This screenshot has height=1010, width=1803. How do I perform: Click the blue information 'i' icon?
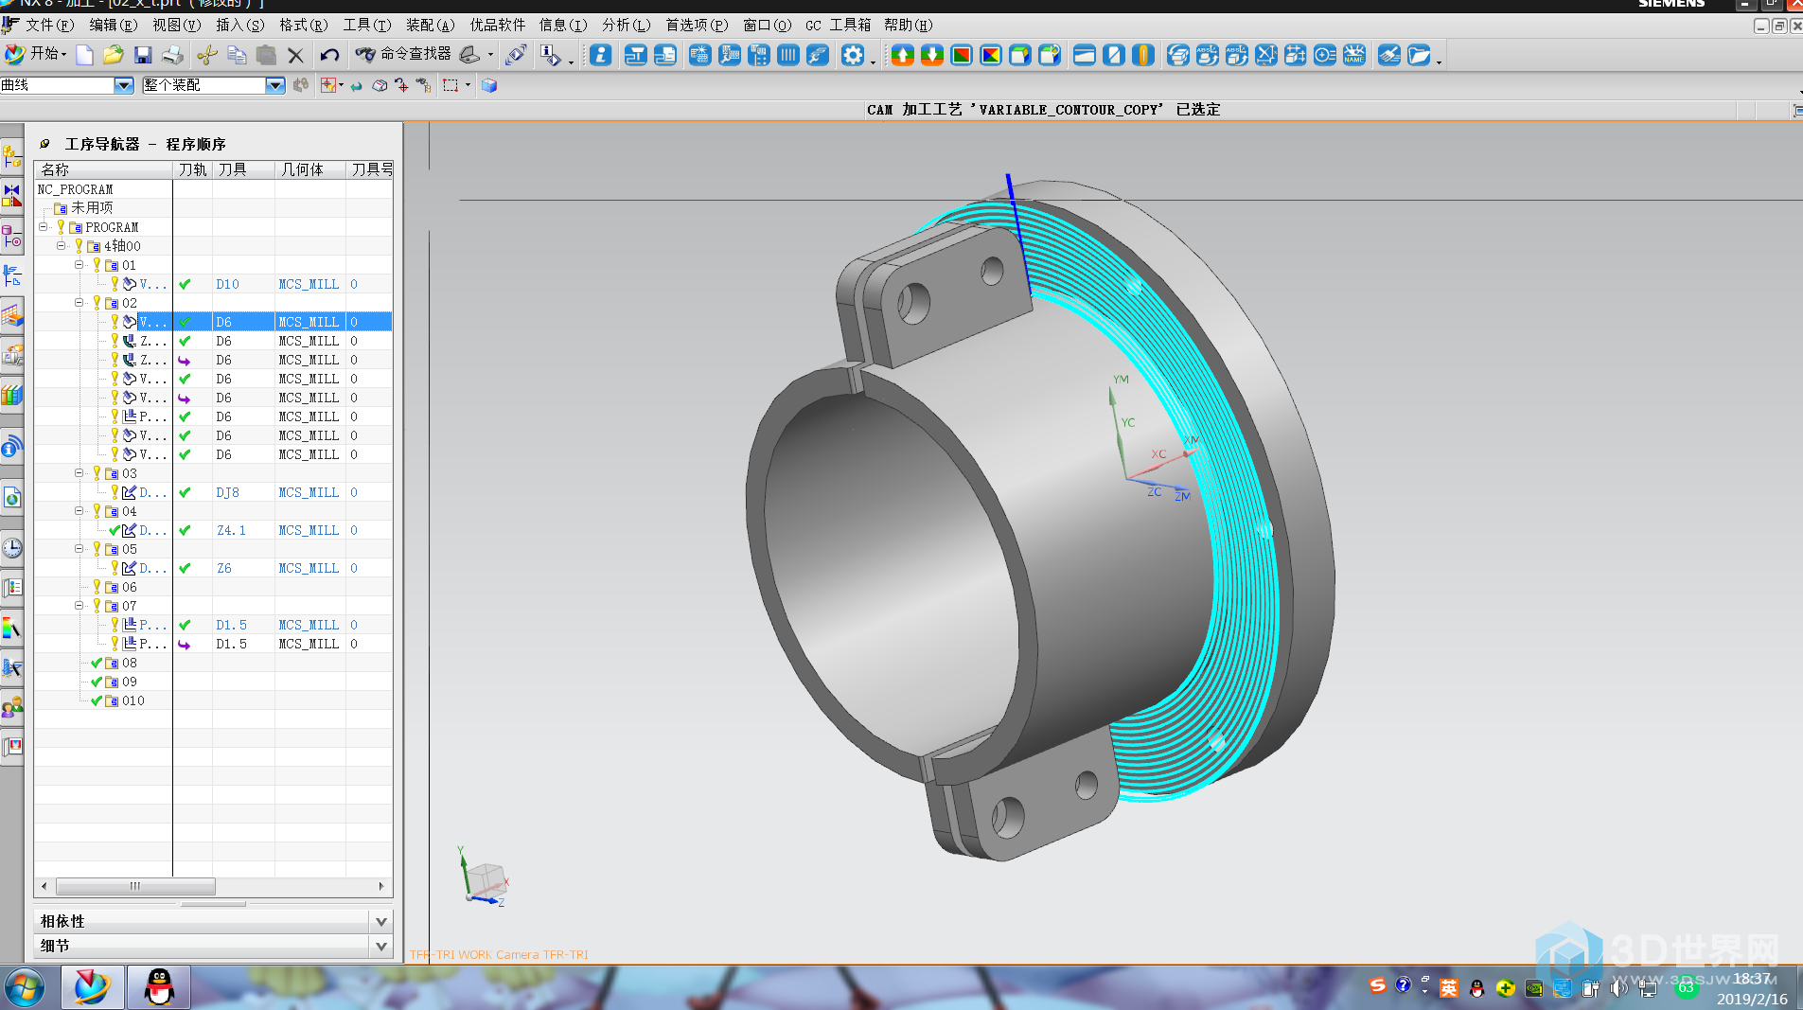(x=600, y=55)
